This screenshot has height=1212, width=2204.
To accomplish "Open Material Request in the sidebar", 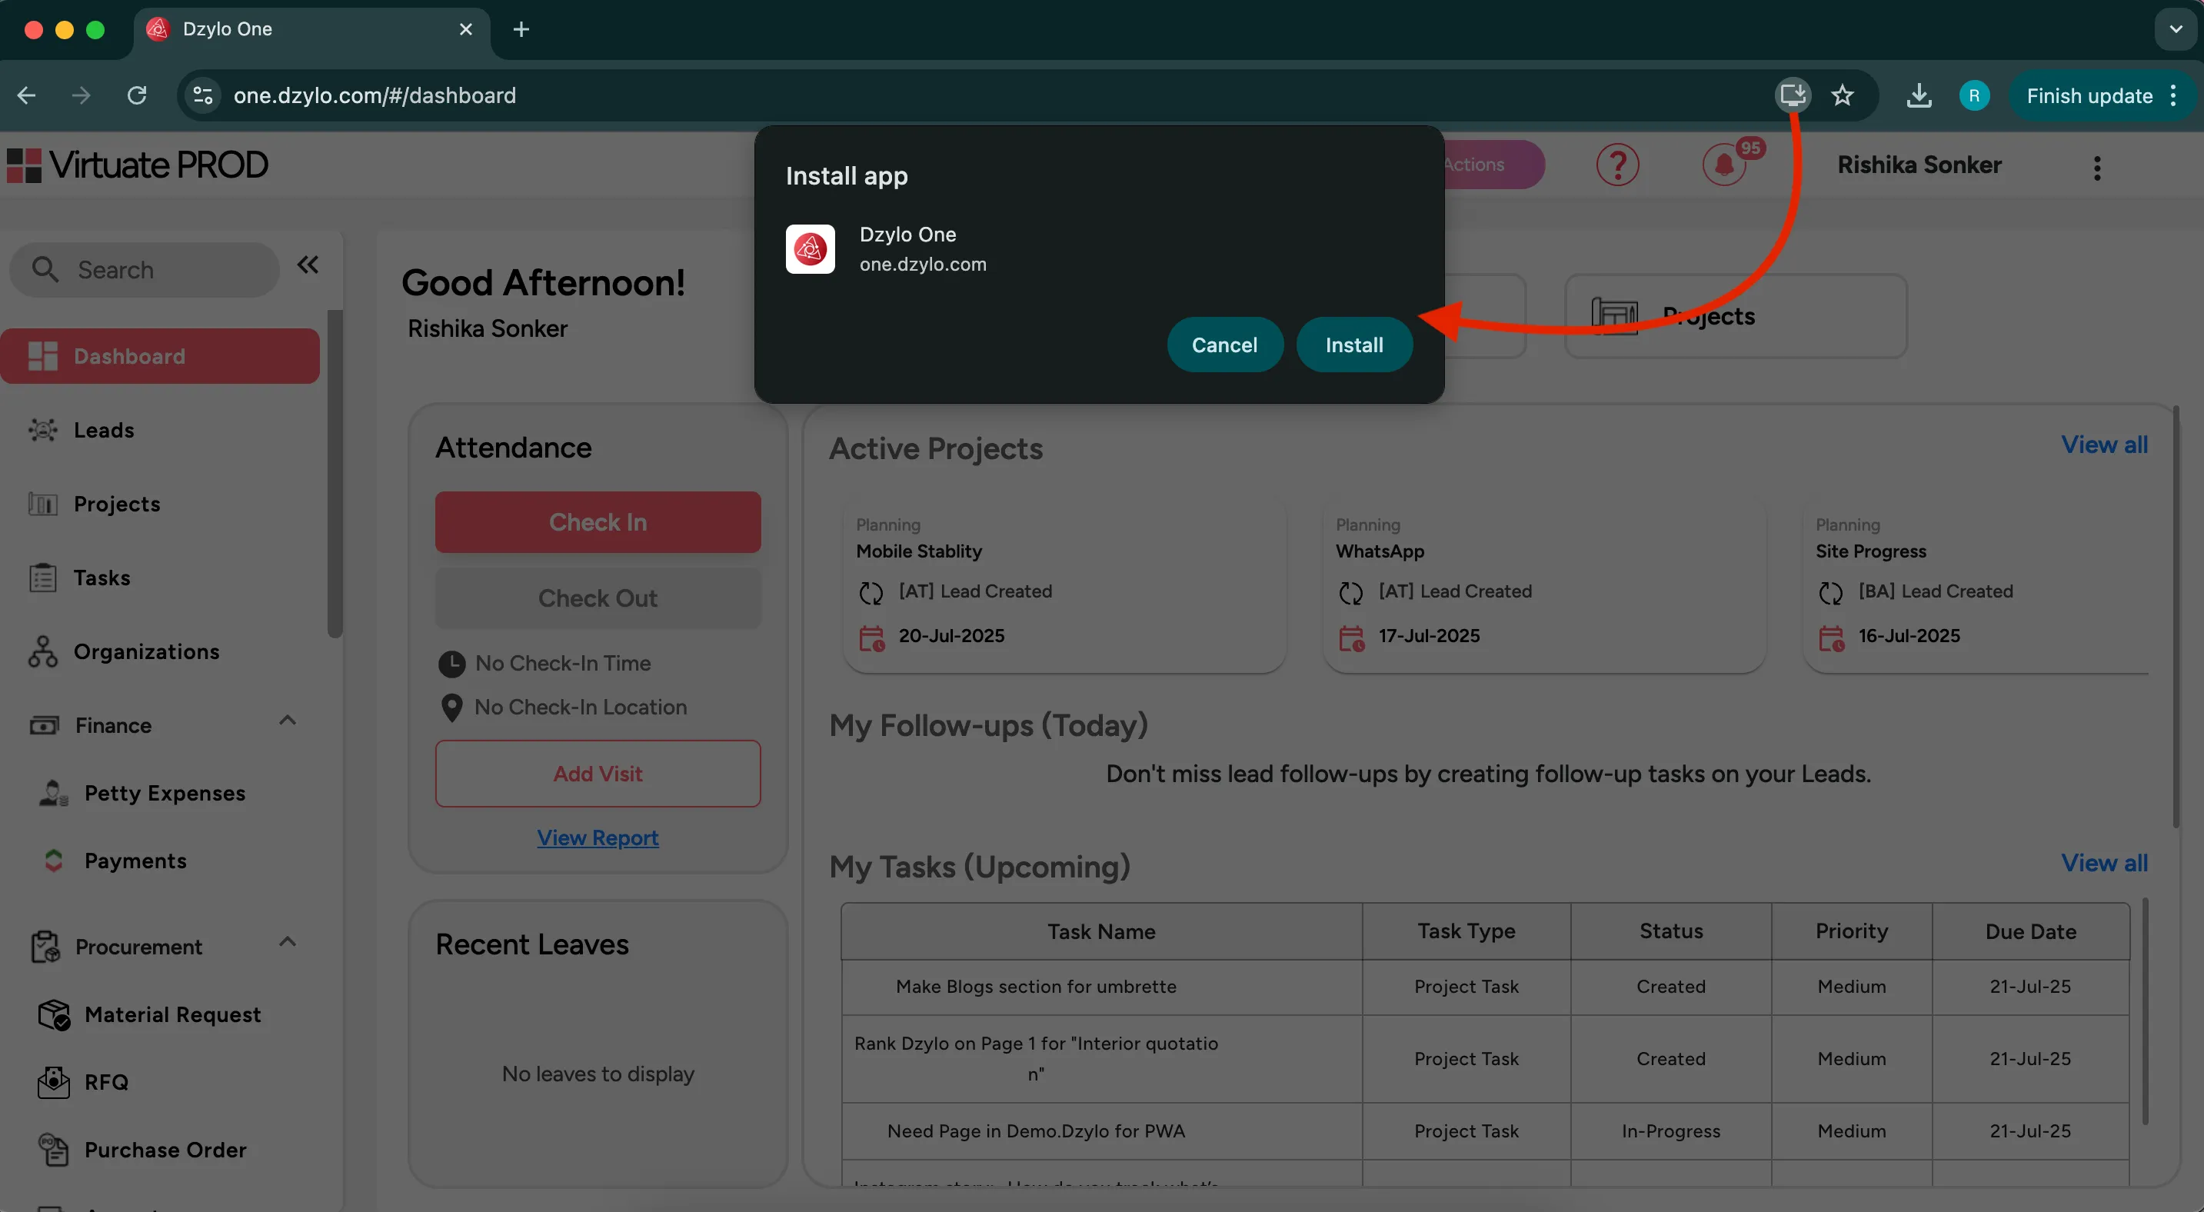I will (172, 1014).
